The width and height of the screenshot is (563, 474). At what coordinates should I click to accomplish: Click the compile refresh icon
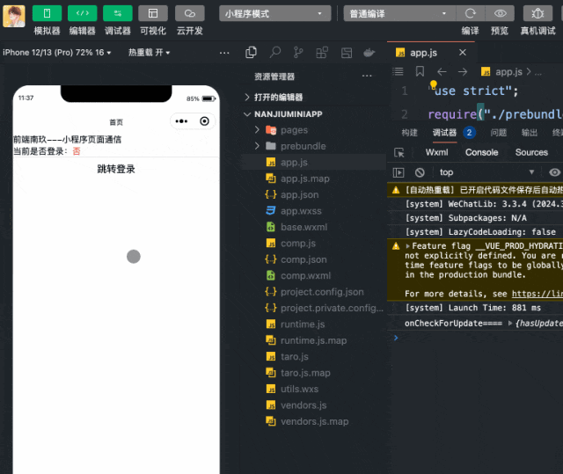(471, 13)
